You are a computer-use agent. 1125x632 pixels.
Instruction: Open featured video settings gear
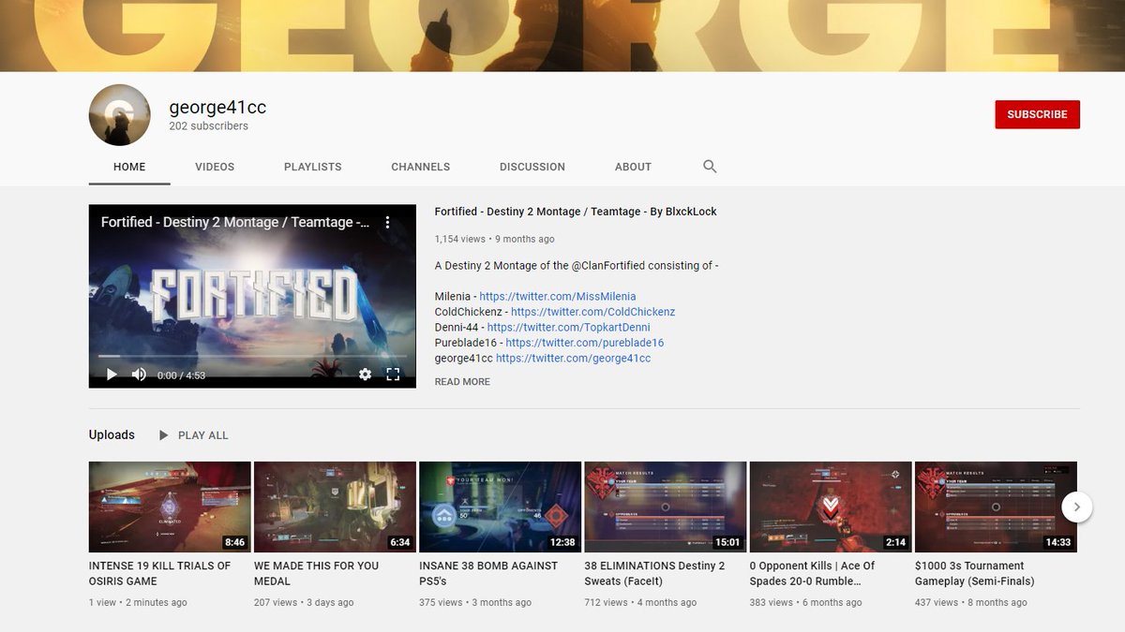[365, 375]
